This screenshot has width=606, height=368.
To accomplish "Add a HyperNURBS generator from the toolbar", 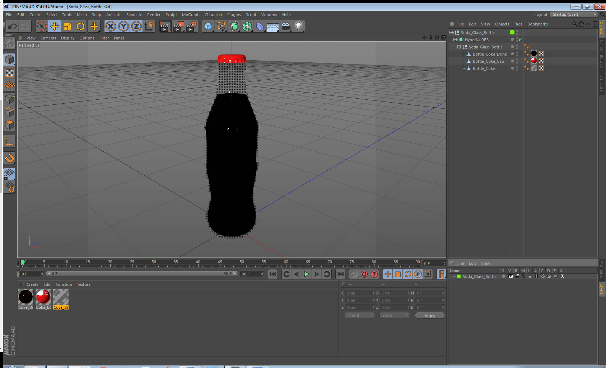I will (234, 26).
